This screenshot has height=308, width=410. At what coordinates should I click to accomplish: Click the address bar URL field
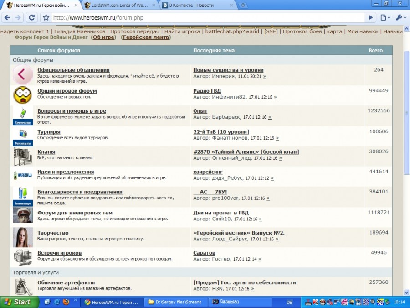208,17
